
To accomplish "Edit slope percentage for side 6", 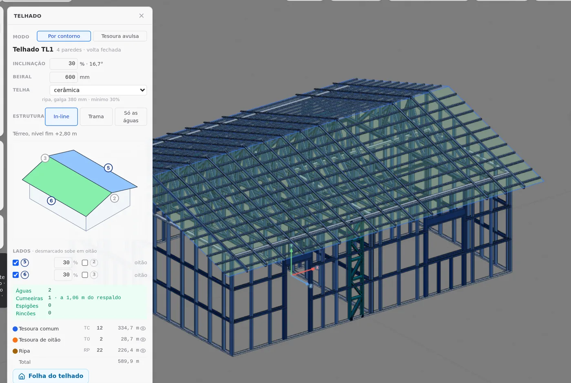I will [63, 275].
